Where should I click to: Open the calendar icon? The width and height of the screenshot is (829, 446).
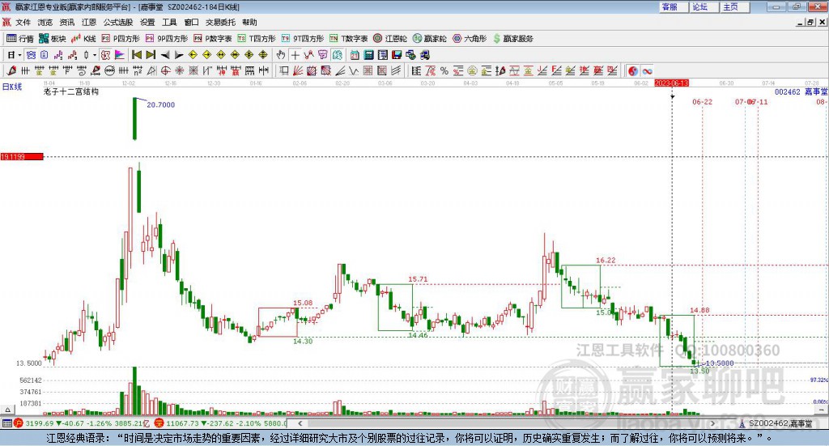pos(355,55)
